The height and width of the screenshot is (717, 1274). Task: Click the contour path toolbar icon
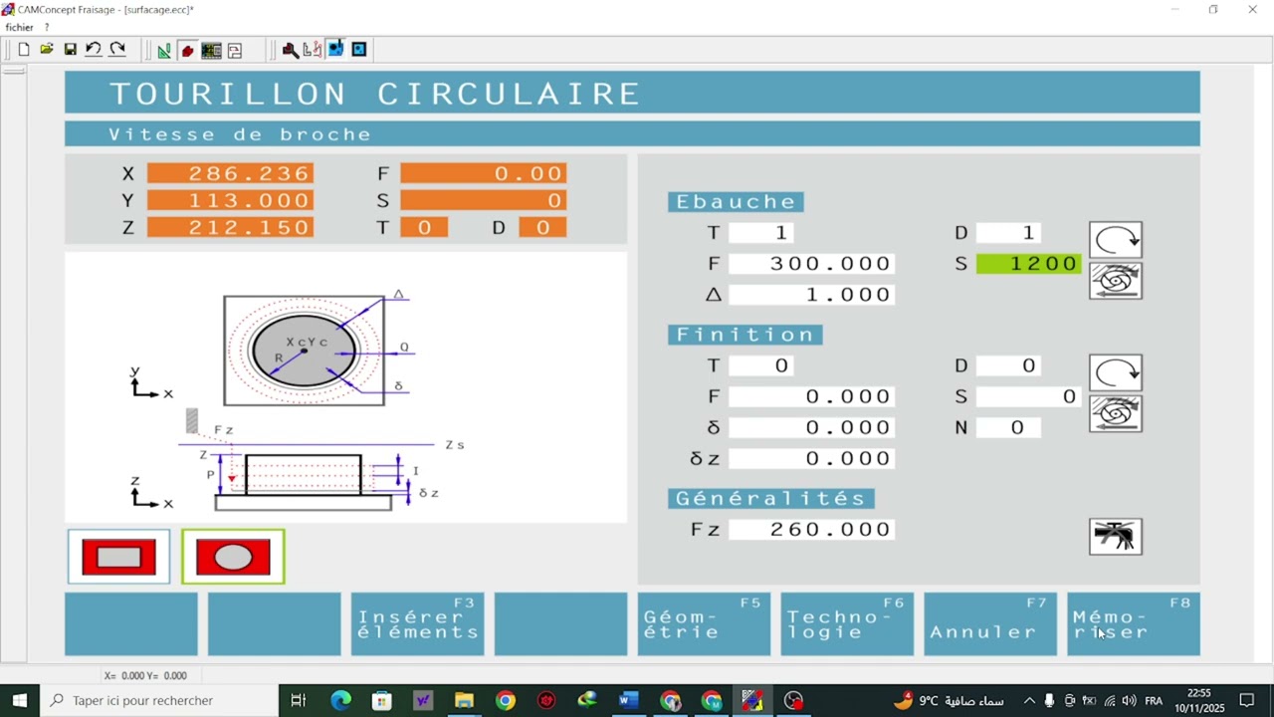point(313,50)
